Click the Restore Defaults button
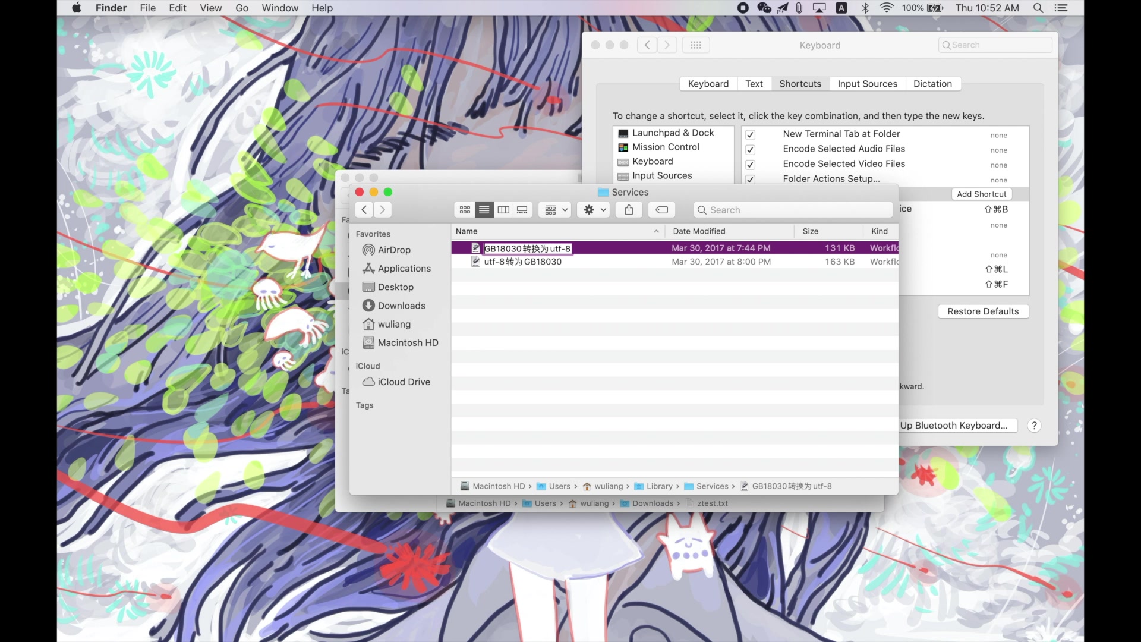 [983, 311]
